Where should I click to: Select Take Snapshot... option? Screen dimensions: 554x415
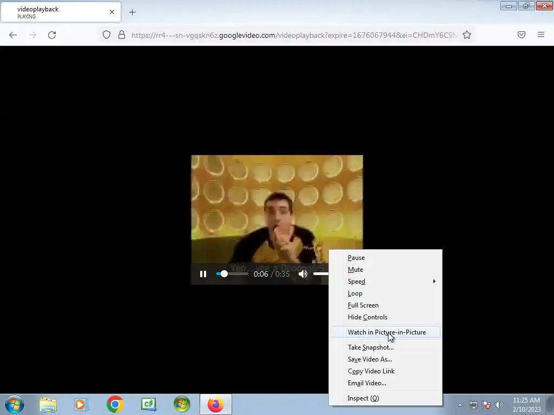pos(386,347)
